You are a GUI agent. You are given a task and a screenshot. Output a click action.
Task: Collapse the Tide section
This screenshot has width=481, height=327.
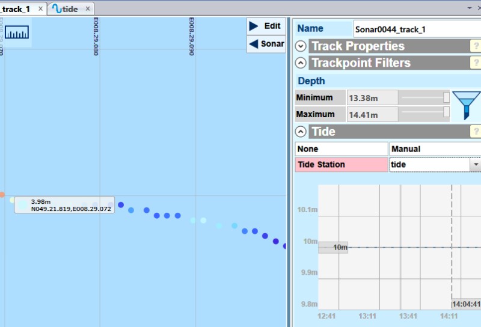[301, 132]
